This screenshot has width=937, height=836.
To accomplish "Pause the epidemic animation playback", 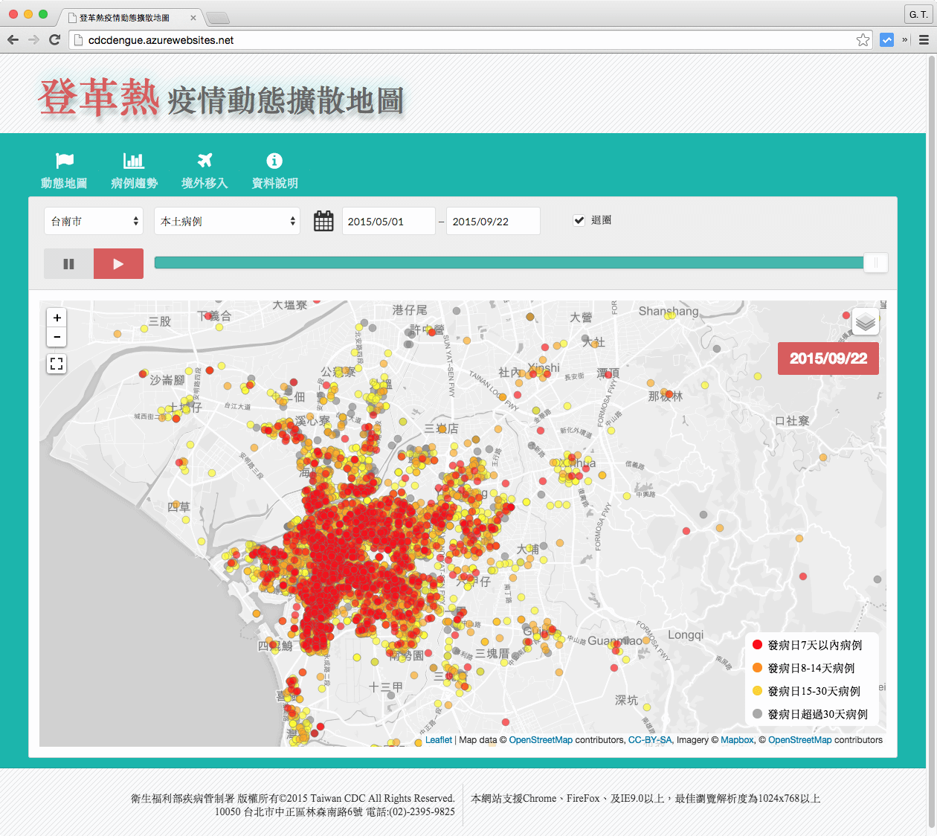I will point(68,263).
